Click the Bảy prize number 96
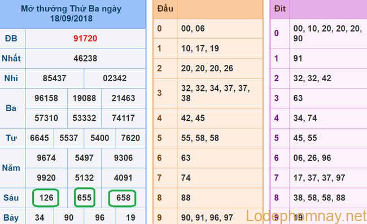367x224 pixels. pyautogui.click(x=100, y=218)
